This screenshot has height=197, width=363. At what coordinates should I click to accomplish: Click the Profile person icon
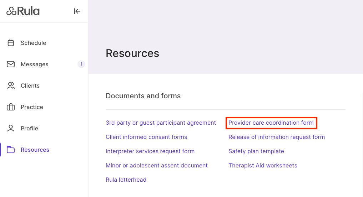11,128
